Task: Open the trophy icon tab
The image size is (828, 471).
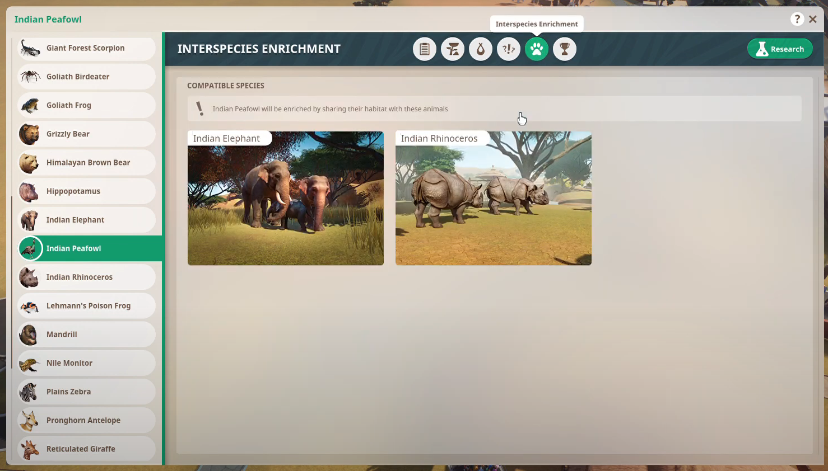Action: [565, 49]
